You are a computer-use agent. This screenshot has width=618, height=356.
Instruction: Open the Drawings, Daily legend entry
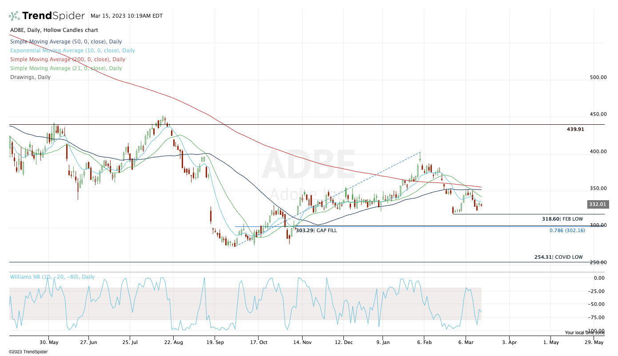[30, 77]
